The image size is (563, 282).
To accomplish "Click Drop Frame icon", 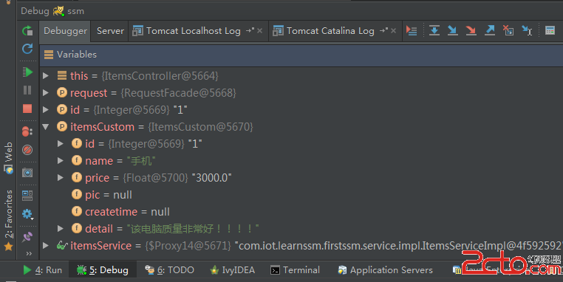I will tap(508, 30).
